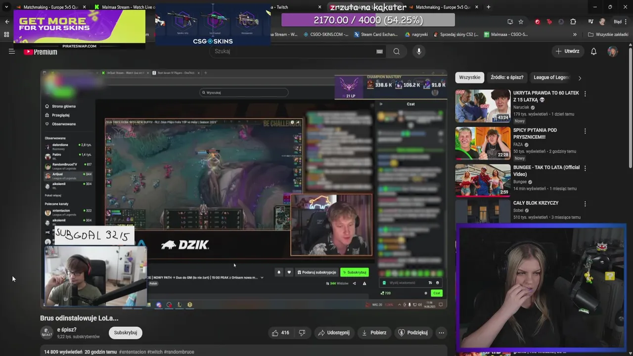Image resolution: width=633 pixels, height=356 pixels.
Task: Open options menu for CAŁY BLOK KRZYCZY
Action: [x=585, y=204]
